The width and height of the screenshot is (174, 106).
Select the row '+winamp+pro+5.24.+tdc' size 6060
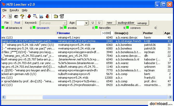click(87, 45)
